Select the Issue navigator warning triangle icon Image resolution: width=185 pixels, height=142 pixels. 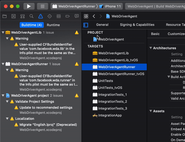click(x=40, y=16)
